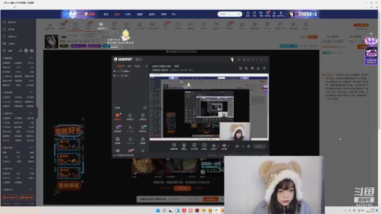Open the followed channels heart icon in header
381x214 pixels.
254,14
